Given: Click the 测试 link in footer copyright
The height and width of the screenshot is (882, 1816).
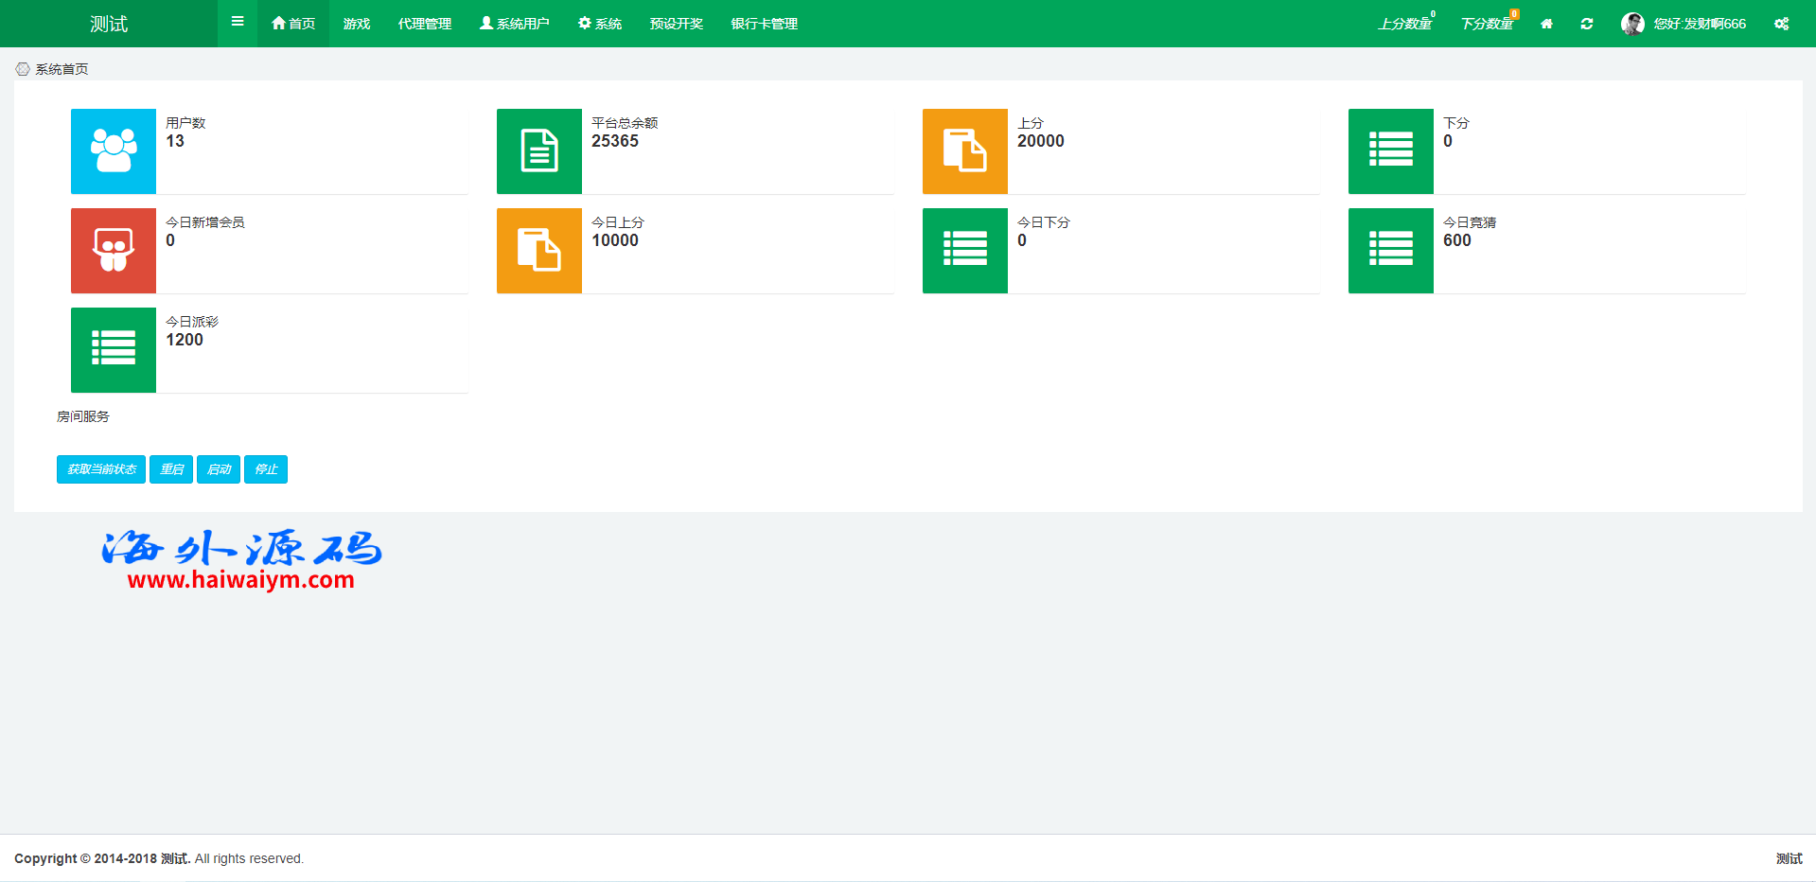Looking at the screenshot, I should tap(174, 858).
